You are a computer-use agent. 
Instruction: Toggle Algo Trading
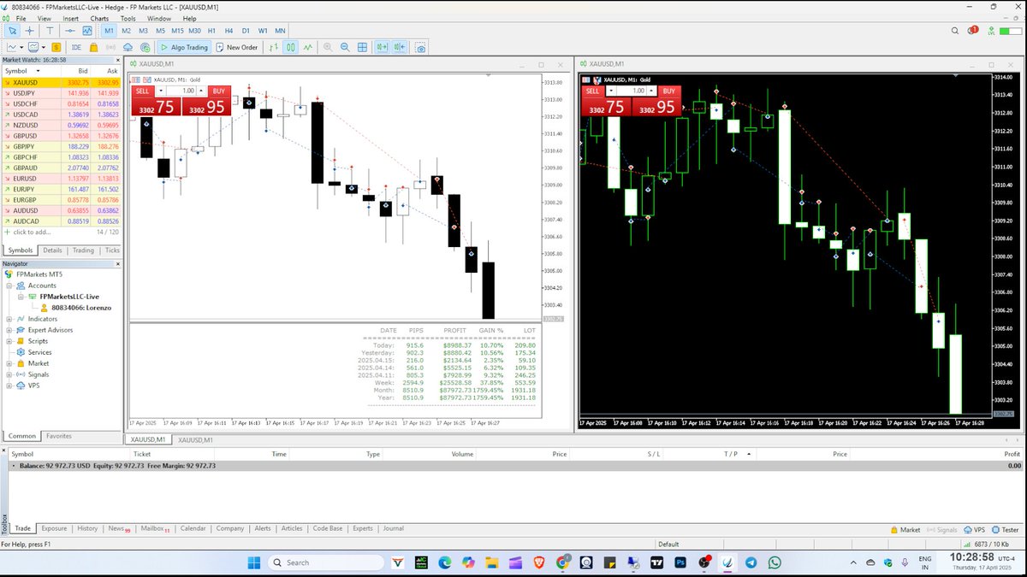point(183,47)
